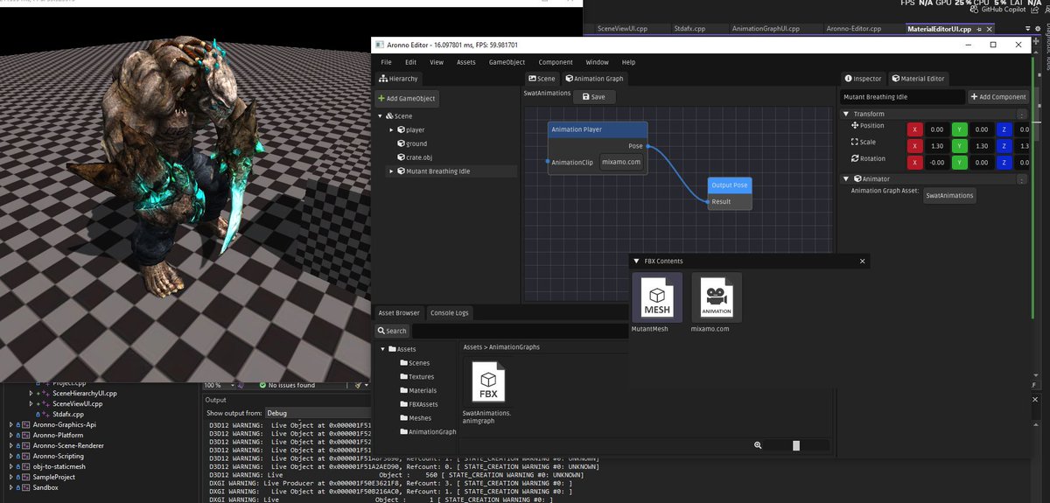Click the Animator options button
Viewport: 1050px width, 503px height.
click(1022, 179)
